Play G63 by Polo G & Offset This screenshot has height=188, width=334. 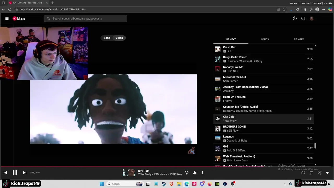pos(264,148)
